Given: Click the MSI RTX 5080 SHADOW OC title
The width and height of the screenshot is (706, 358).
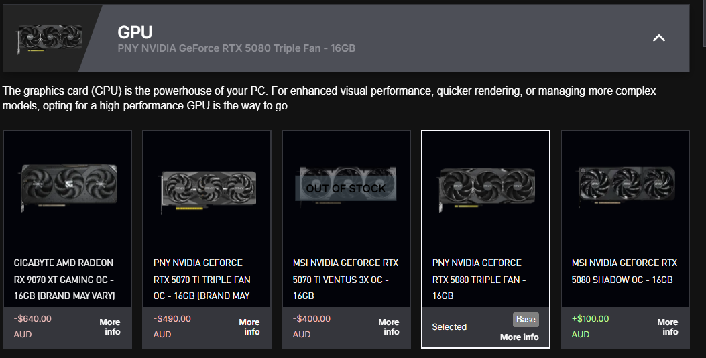Looking at the screenshot, I should click(x=624, y=271).
